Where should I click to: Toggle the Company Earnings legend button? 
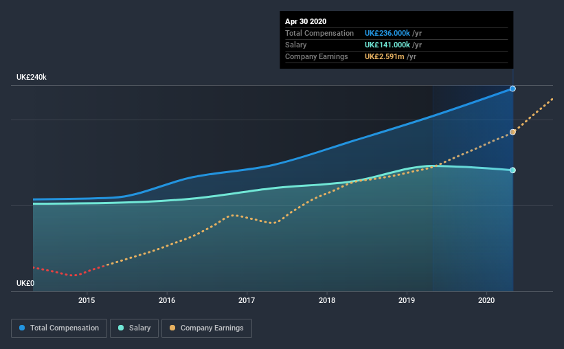tap(207, 328)
